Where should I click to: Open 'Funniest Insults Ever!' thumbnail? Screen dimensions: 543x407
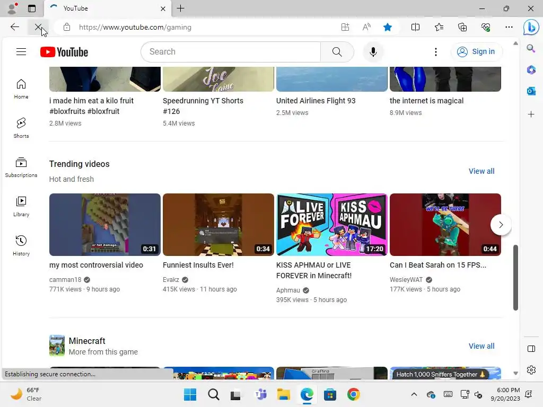(x=218, y=225)
